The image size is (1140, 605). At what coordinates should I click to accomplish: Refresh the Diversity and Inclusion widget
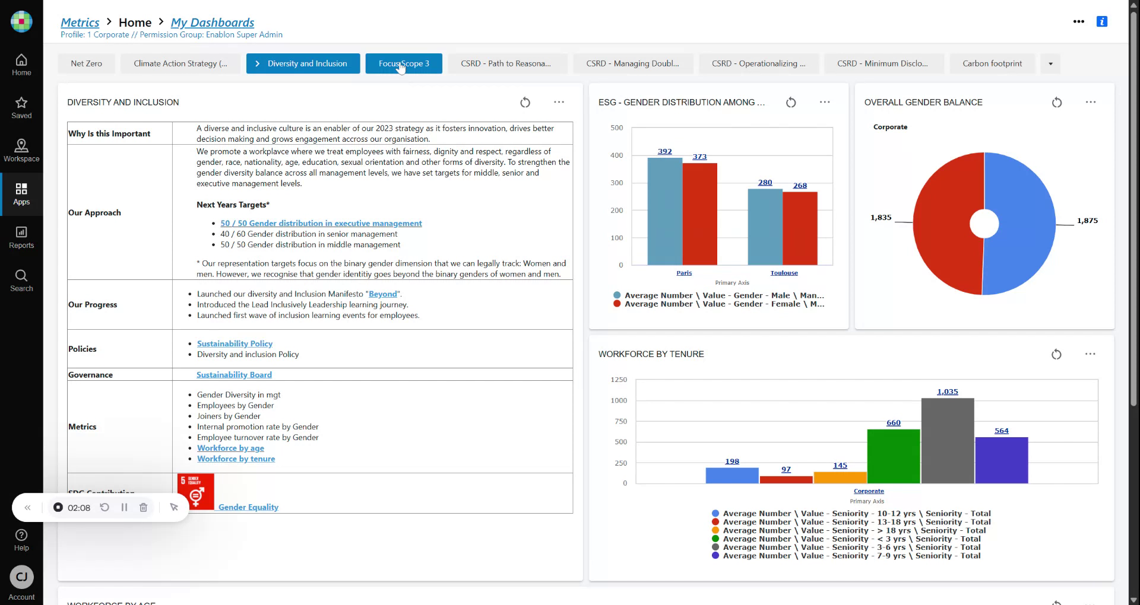(525, 103)
